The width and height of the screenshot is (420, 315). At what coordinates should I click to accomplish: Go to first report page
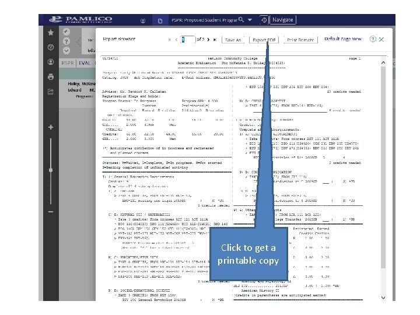tap(170, 40)
